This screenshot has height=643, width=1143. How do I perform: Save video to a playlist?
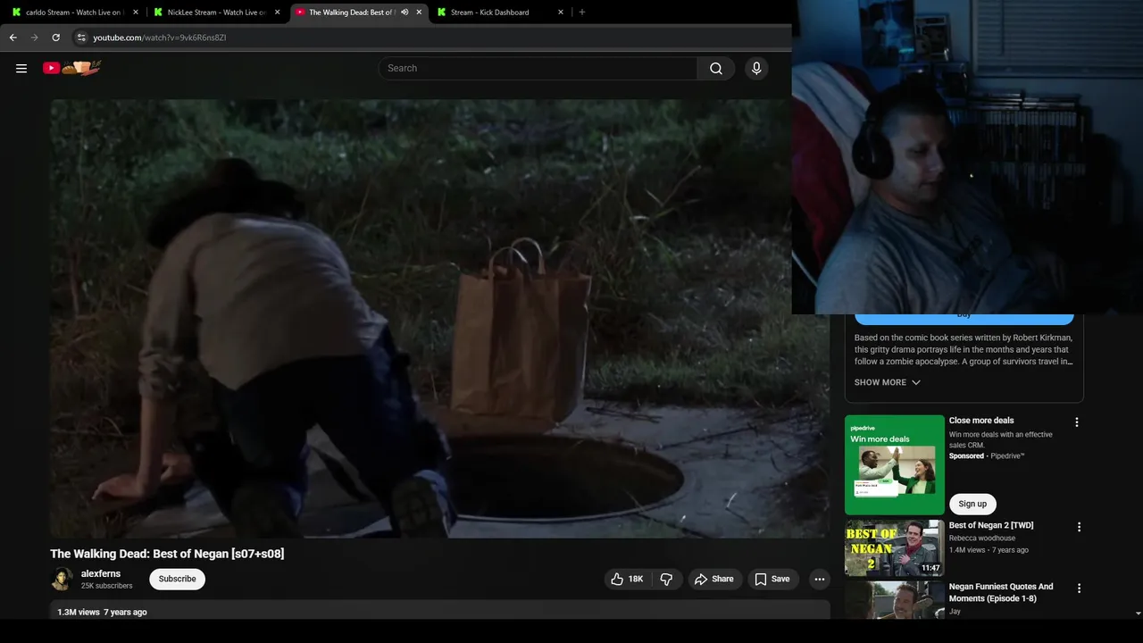pos(772,579)
